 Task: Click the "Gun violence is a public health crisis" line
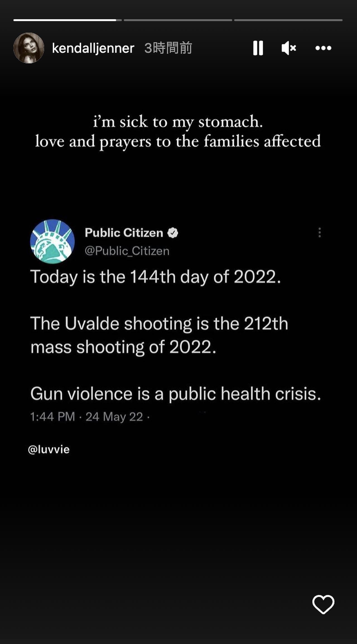click(x=176, y=394)
